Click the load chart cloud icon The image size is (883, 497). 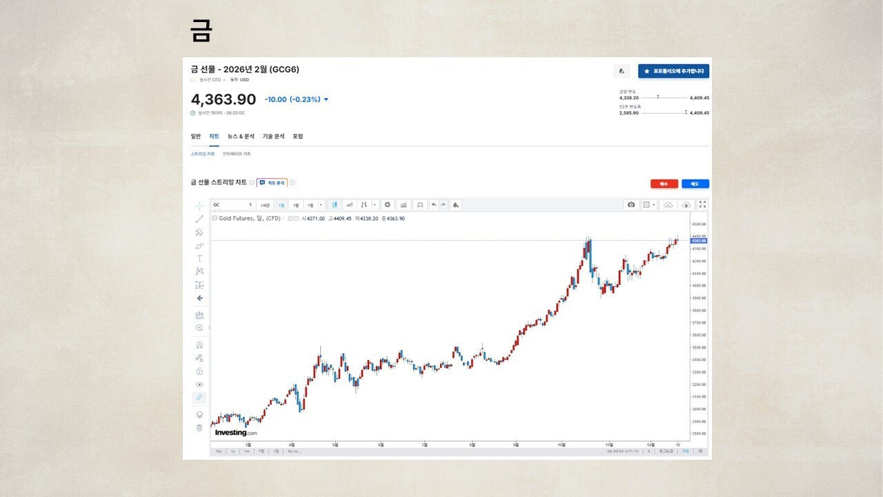(668, 205)
